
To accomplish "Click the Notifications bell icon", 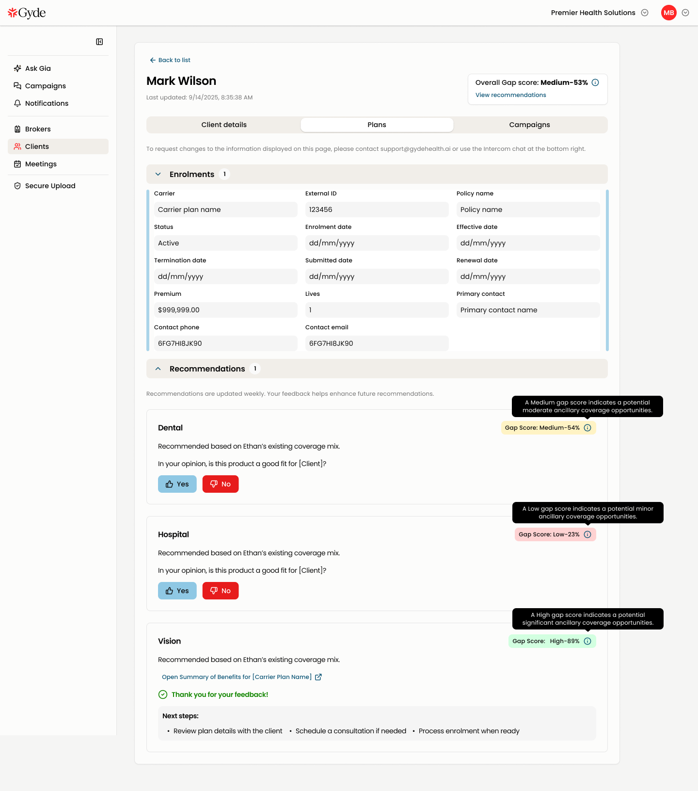I will point(17,103).
